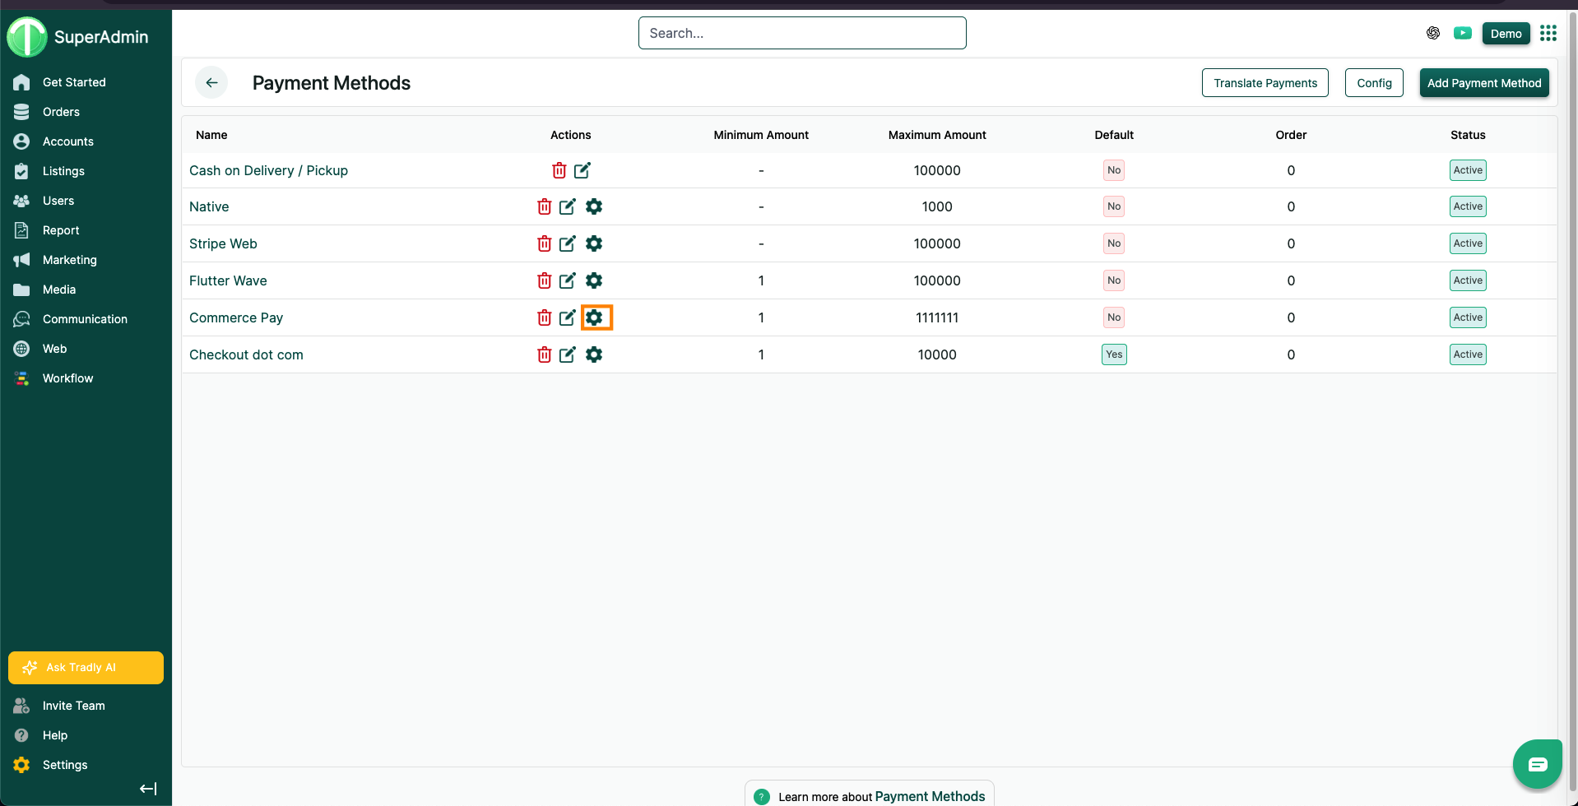Delete the Cash on Delivery payment method
Screen dimensions: 1578x806
[x=559, y=170]
